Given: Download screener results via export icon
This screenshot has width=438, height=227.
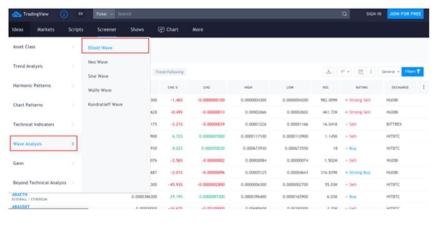Looking at the screenshot, I should coord(328,72).
